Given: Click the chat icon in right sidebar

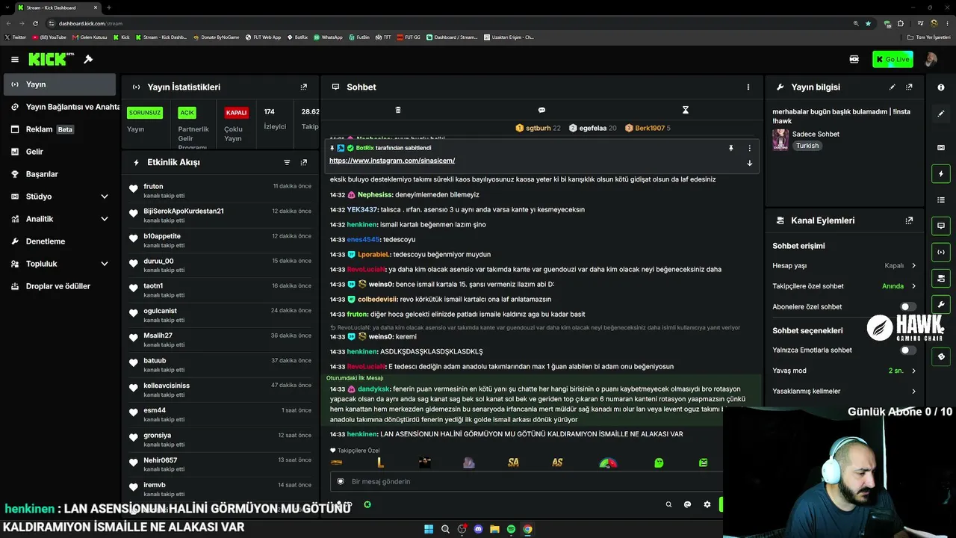Looking at the screenshot, I should 941,226.
